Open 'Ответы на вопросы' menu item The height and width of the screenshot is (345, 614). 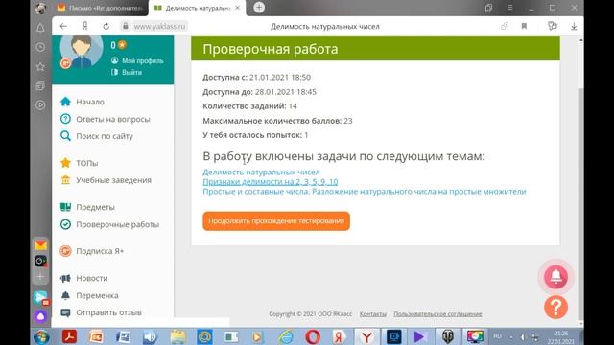pos(113,119)
